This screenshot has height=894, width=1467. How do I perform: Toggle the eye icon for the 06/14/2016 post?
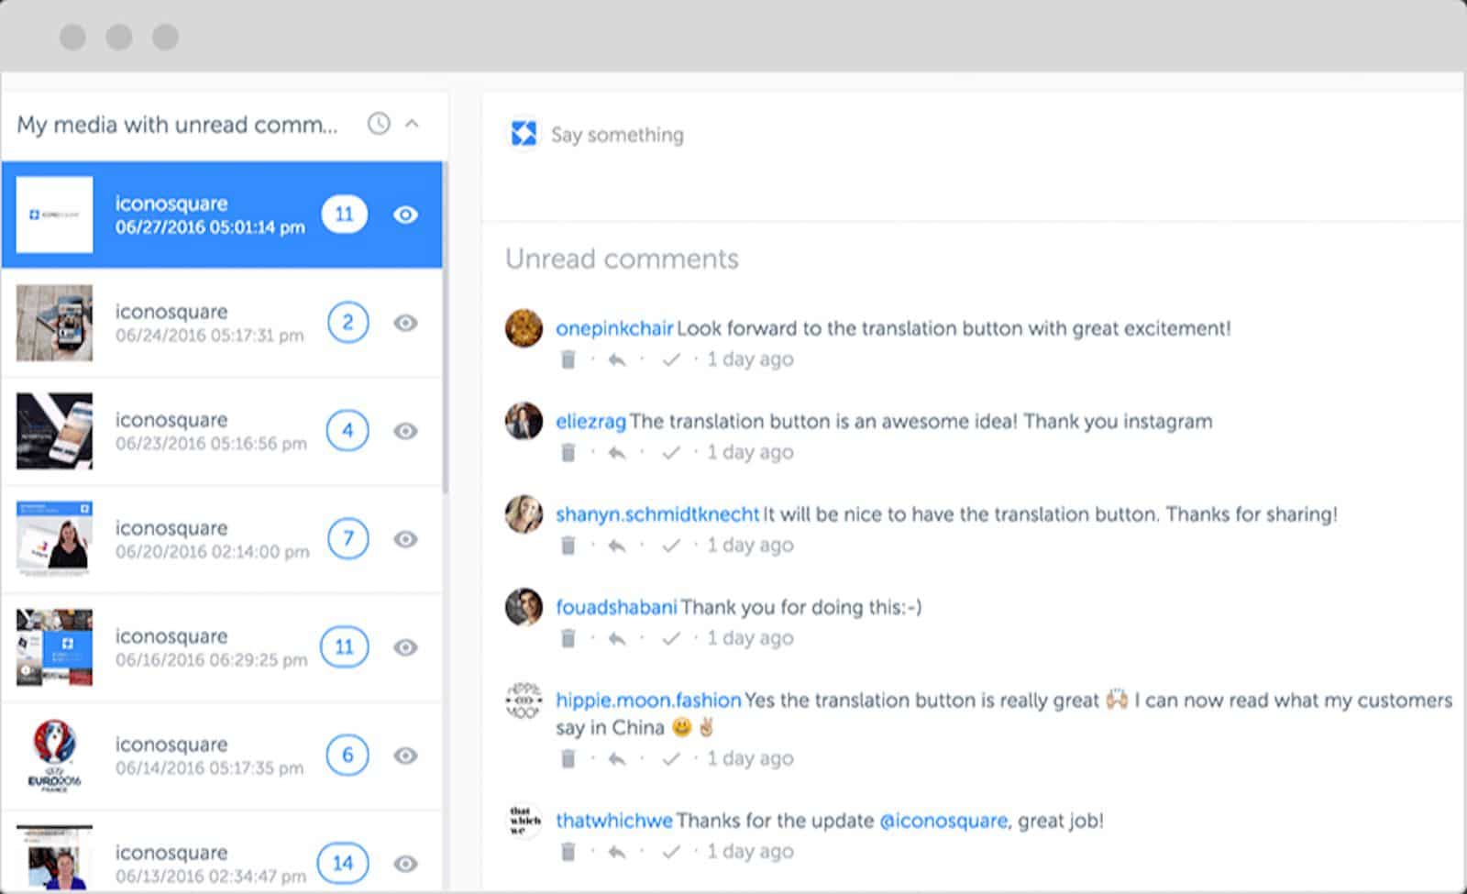(405, 756)
